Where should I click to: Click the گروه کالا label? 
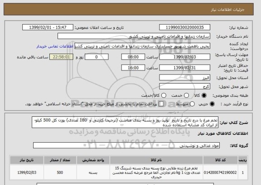(x=239, y=145)
